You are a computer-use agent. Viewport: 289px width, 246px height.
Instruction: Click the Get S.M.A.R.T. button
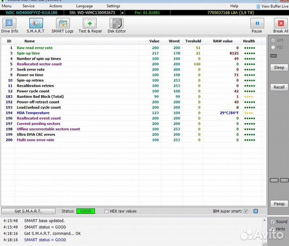click(x=29, y=211)
